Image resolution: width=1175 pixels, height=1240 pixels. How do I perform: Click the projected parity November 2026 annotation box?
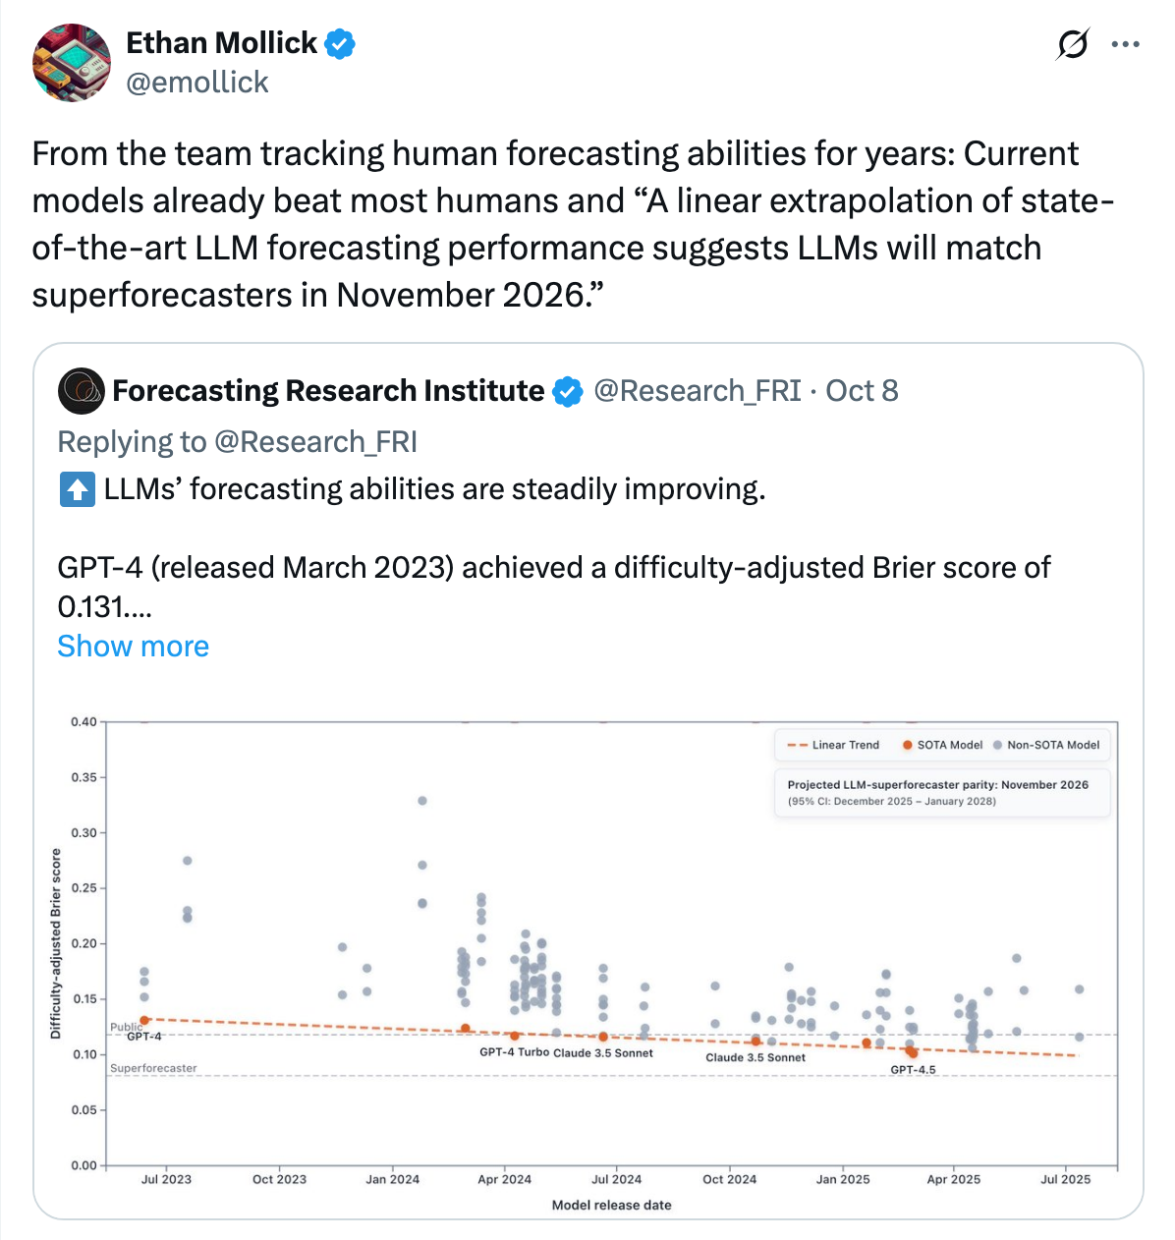tap(941, 792)
